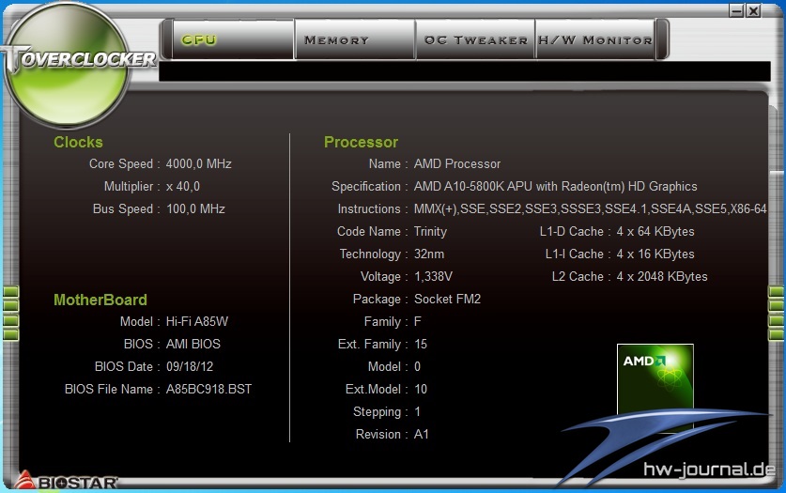The height and width of the screenshot is (493, 786).
Task: Click the Code Name value Trinity
Action: 430,231
